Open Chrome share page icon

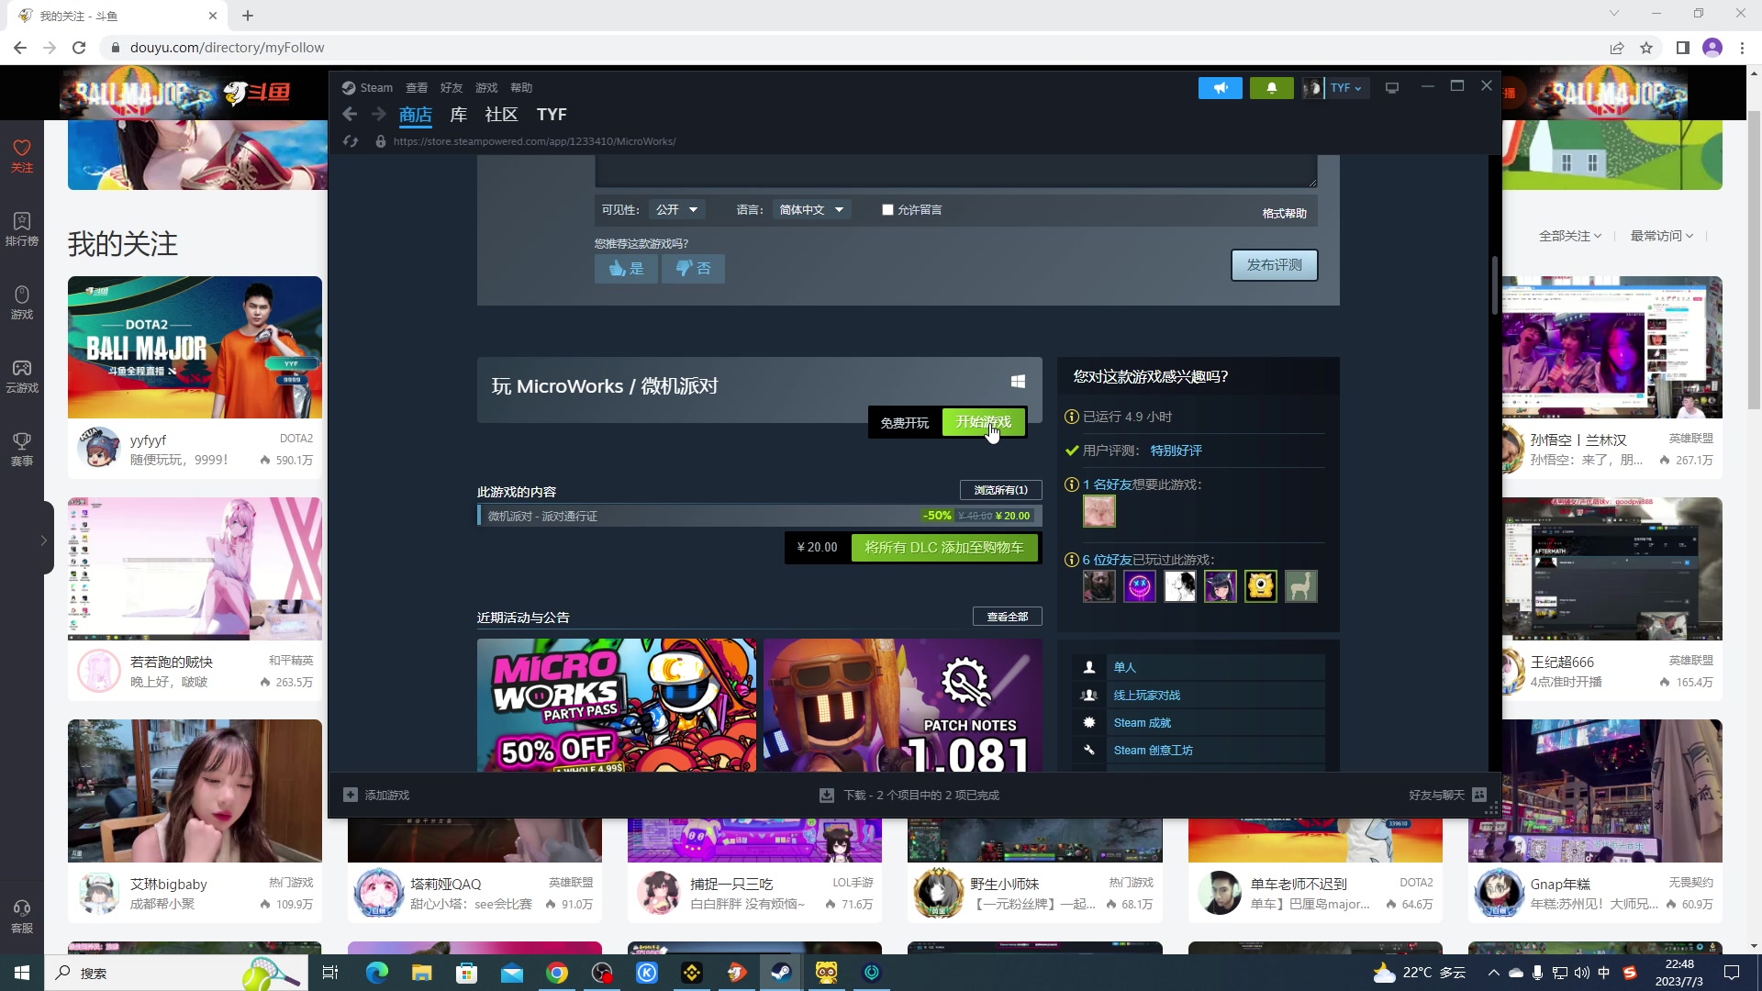1617,48
